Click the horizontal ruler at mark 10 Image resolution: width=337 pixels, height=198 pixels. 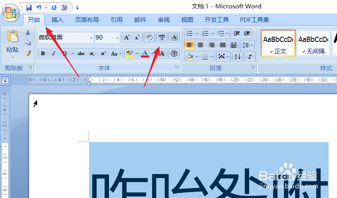(x=162, y=80)
